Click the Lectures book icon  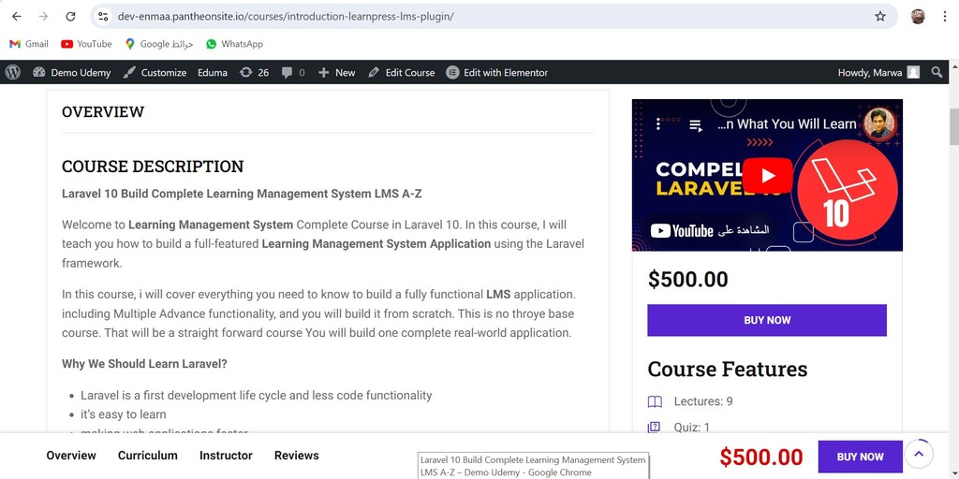pyautogui.click(x=655, y=401)
